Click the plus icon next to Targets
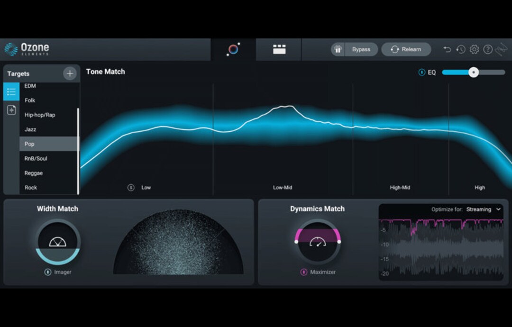Screen dimensions: 512x327 [x=69, y=73]
